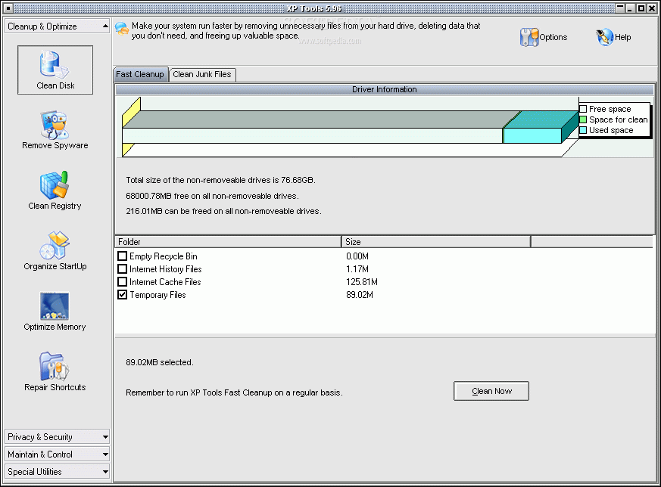Expand the Privacy & Security section

click(58, 437)
